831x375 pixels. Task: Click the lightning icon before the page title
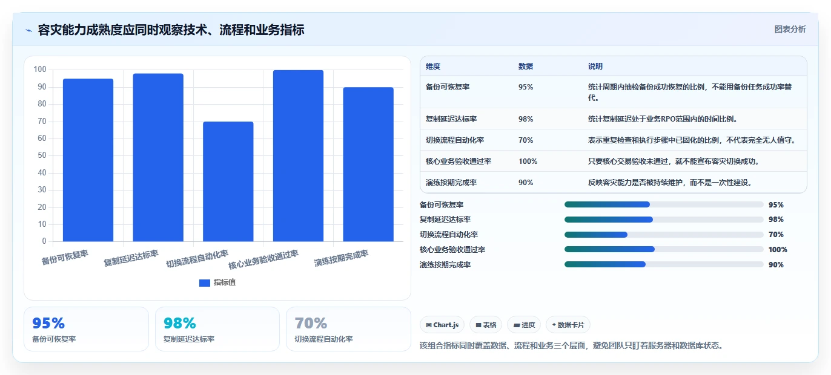[29, 30]
